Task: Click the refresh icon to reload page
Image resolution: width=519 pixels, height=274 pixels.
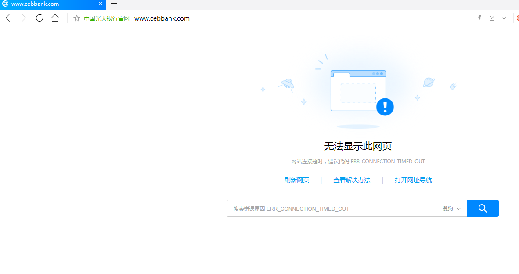Action: tap(39, 18)
